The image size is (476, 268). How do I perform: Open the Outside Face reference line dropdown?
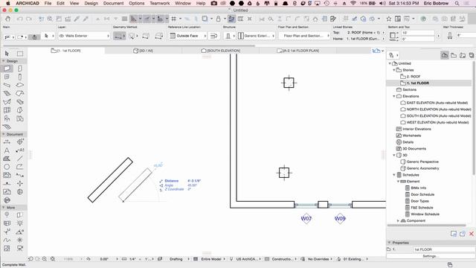click(x=187, y=36)
